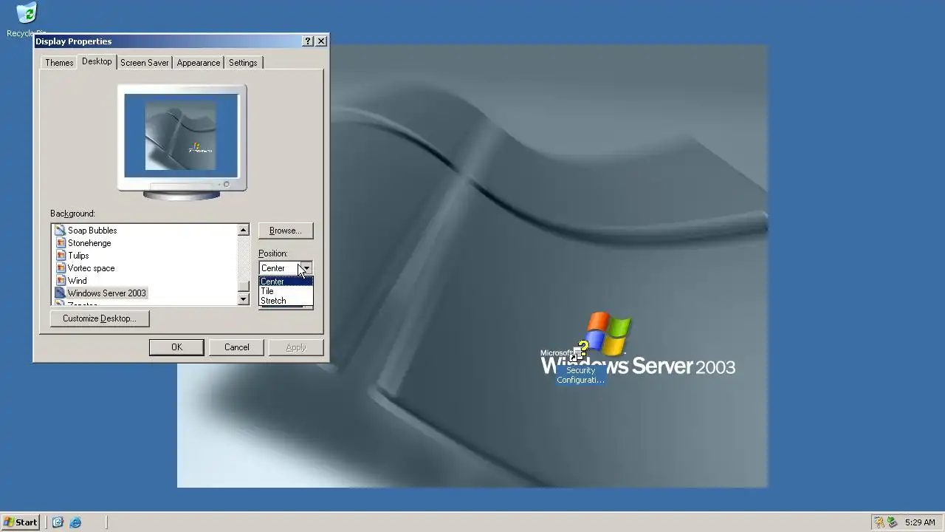Close the Display Properties dialog

pos(321,41)
